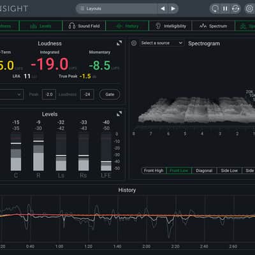Click the History panel title
Screen dimensions: 255x255
point(127,190)
